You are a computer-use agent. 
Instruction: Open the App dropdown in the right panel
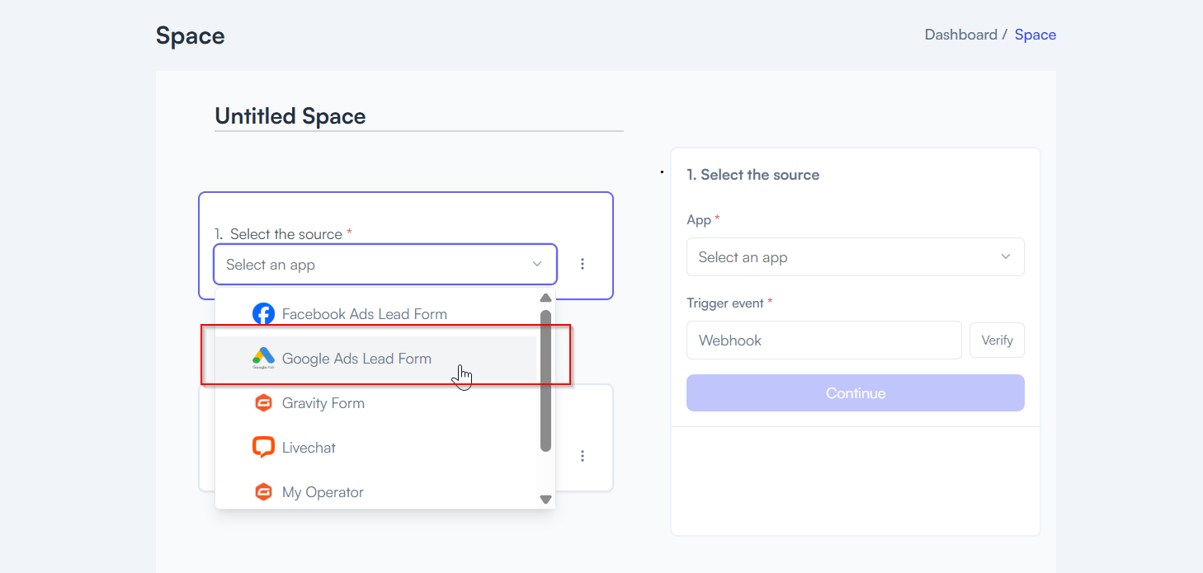(856, 257)
